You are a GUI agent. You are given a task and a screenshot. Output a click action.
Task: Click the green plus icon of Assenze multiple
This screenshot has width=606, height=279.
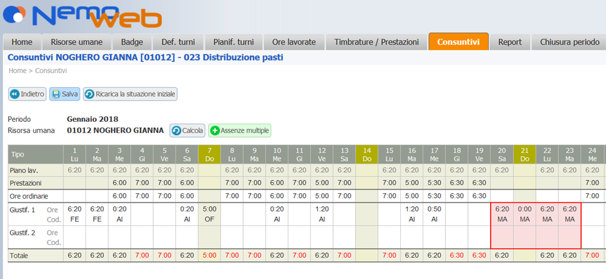pos(214,130)
